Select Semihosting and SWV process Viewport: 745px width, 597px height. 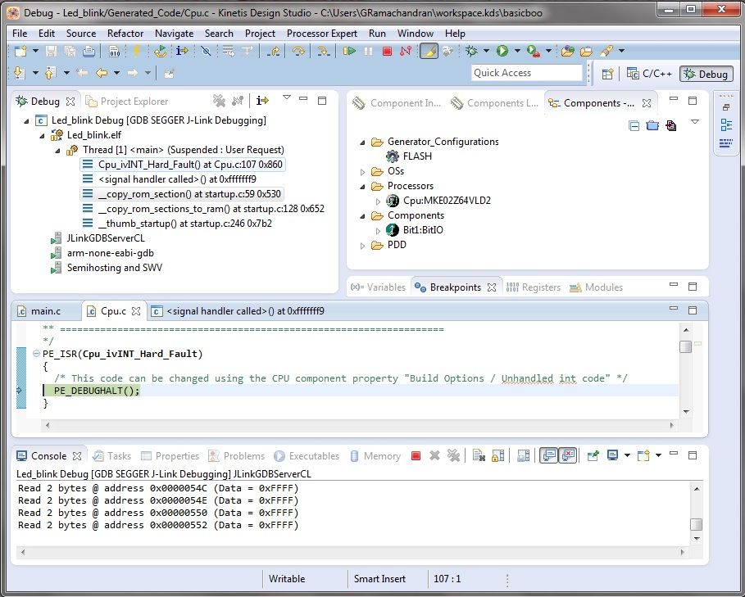107,268
